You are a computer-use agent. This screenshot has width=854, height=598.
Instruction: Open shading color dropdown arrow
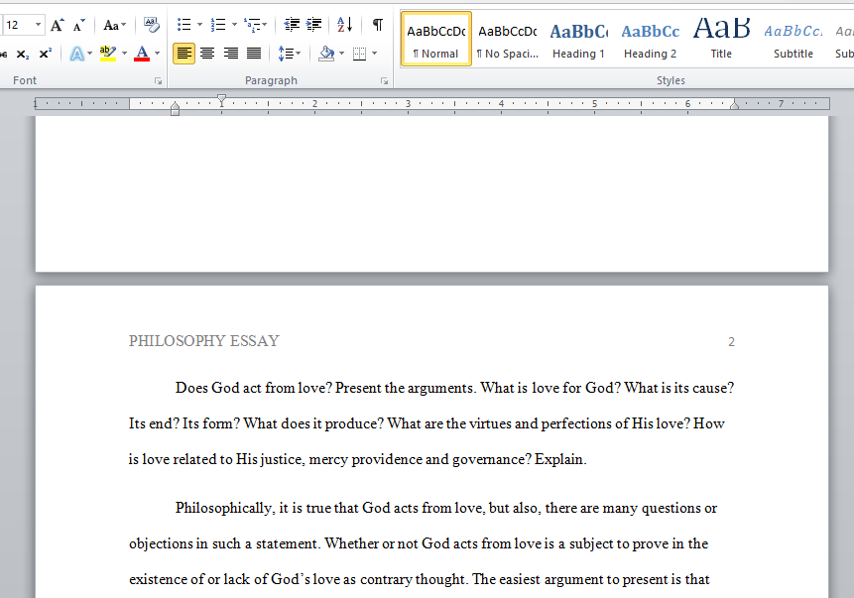pyautogui.click(x=341, y=54)
